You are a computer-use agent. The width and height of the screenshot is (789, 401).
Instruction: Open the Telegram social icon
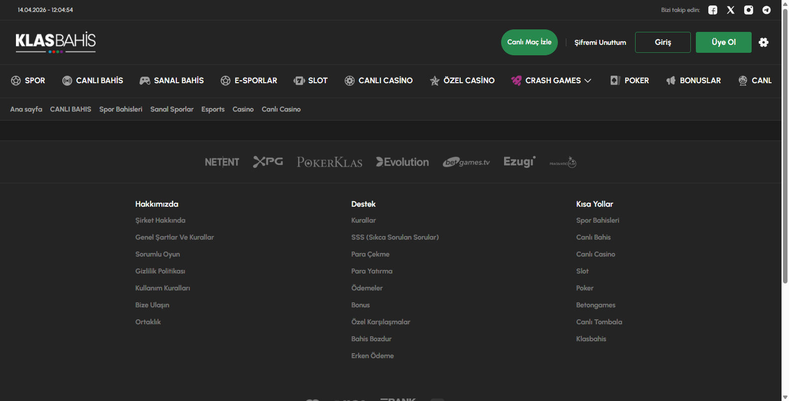pos(767,10)
